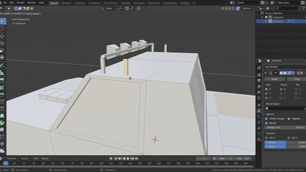Uncheck the mirror Axis X checkbox

(266, 89)
